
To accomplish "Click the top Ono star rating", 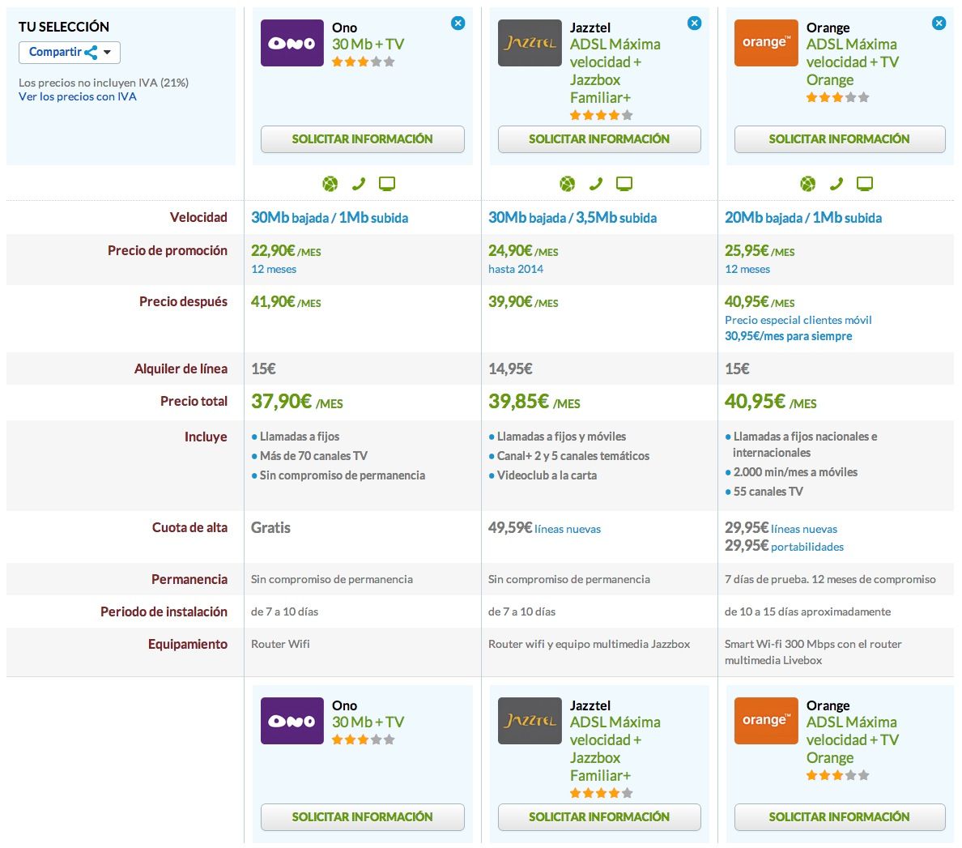I will (x=364, y=62).
